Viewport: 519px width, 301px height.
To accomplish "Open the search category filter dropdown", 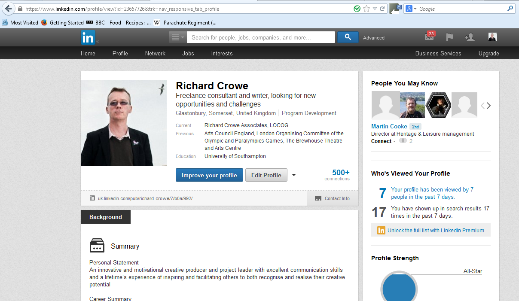I will click(177, 37).
